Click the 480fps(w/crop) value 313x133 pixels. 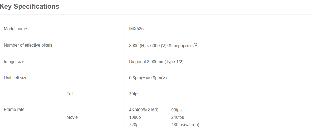tap(185, 125)
